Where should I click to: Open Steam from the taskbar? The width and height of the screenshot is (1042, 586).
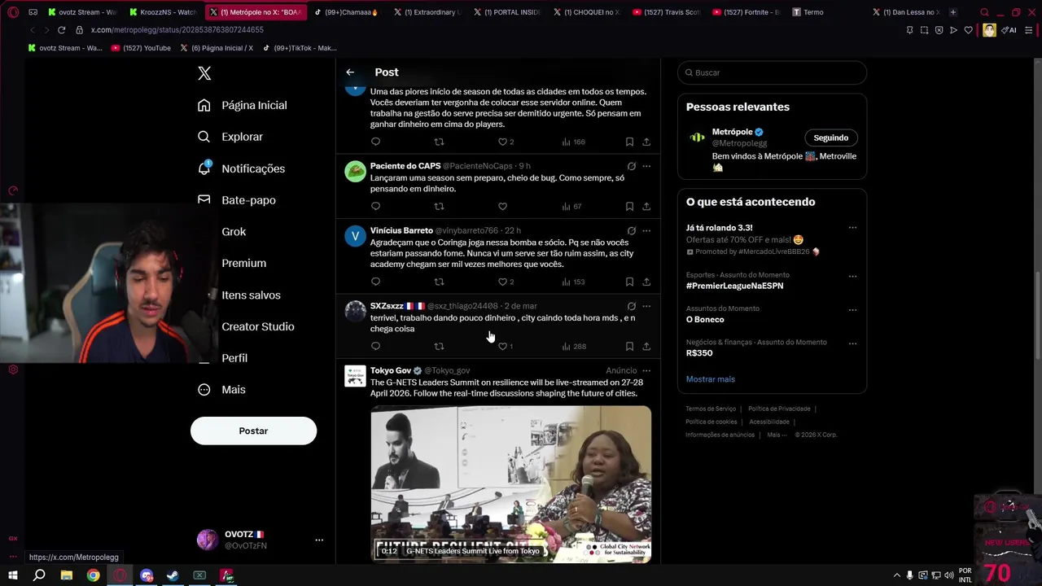point(173,575)
